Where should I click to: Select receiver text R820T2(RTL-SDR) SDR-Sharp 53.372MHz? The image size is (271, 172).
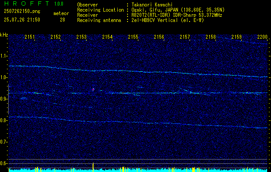point(177,15)
